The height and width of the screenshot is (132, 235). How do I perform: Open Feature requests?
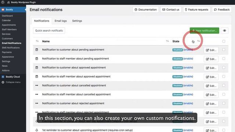coord(197,10)
